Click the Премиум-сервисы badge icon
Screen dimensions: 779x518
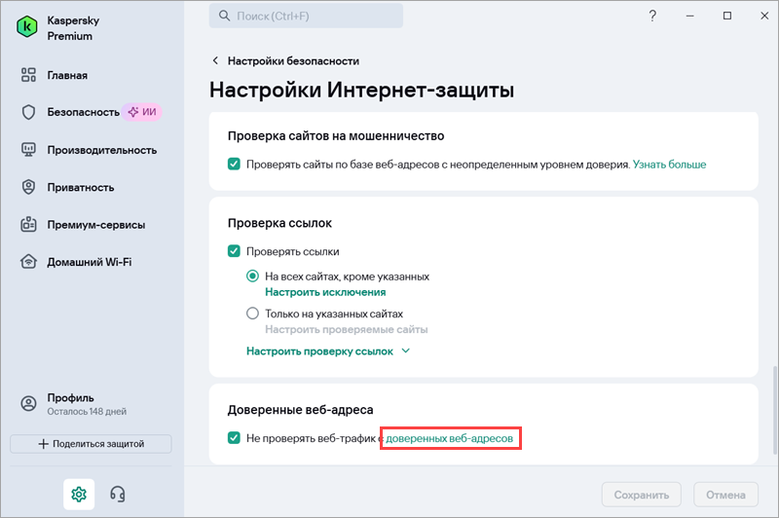(28, 225)
